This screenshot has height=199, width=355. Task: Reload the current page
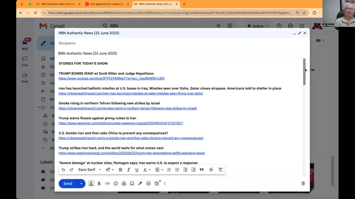pyautogui.click(x=35, y=13)
